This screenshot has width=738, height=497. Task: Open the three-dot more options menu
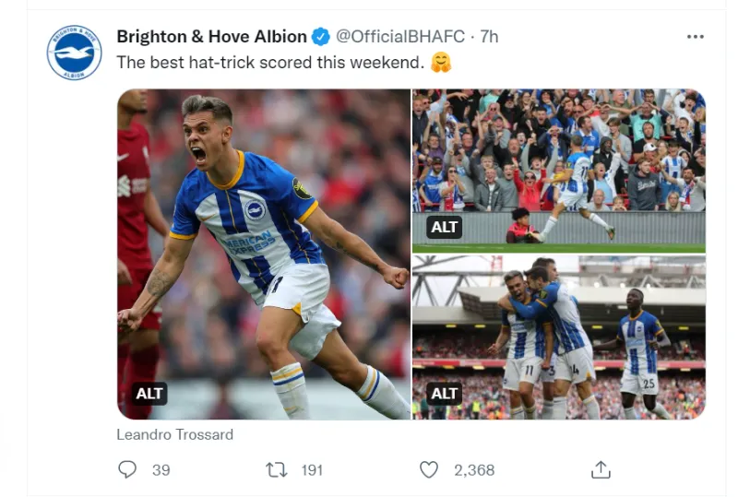(696, 36)
